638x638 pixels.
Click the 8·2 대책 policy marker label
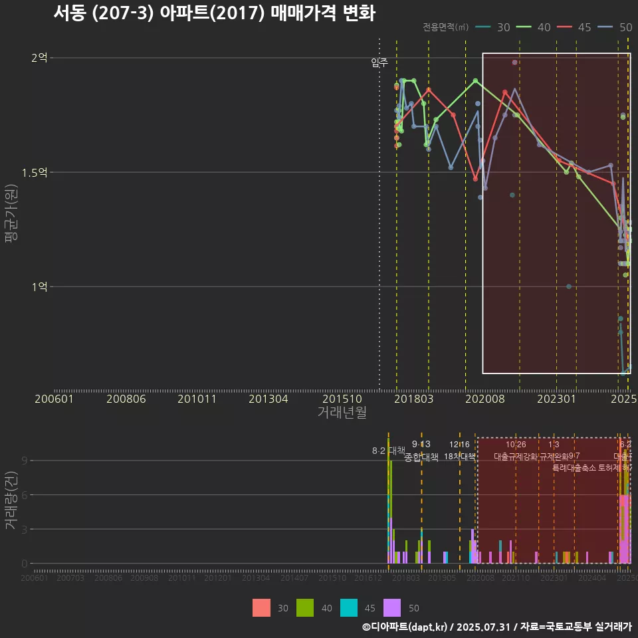[x=389, y=451]
